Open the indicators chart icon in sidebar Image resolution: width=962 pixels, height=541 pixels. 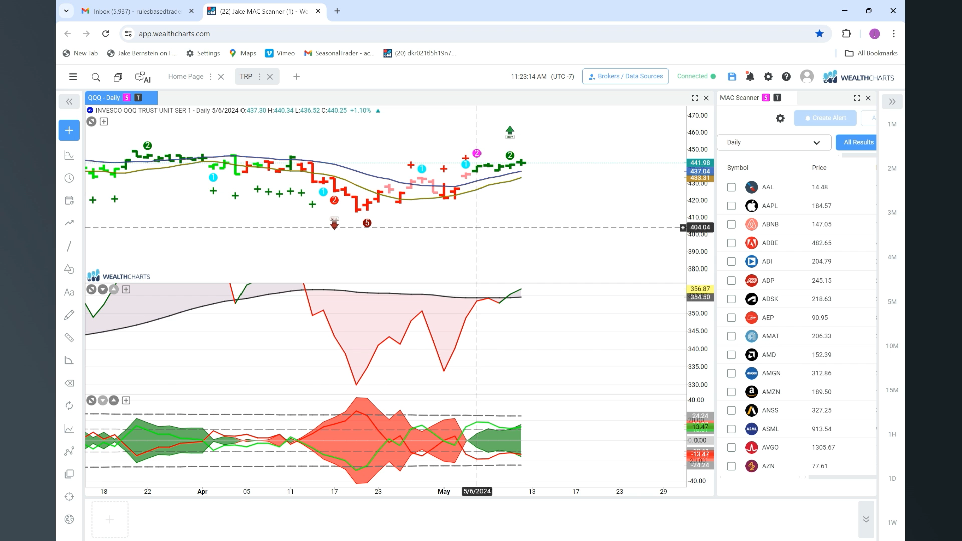[x=69, y=155]
